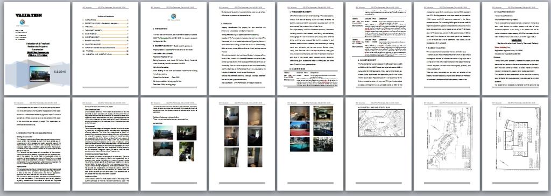Click the building exterior photo under the Photos heading
Screen dimensions: 551x196
(x=163, y=132)
